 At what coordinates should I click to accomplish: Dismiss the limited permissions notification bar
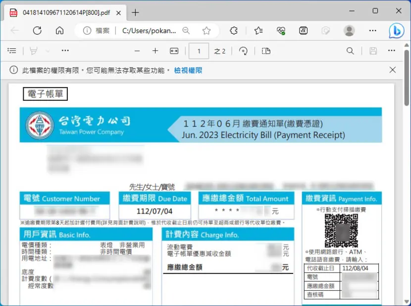[x=392, y=70]
